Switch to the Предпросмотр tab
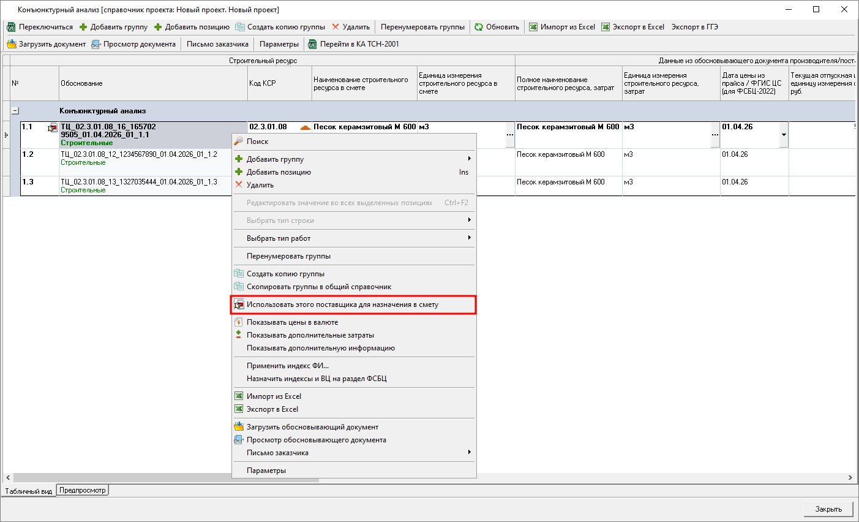Viewport: 859px width, 522px height. pos(82,490)
